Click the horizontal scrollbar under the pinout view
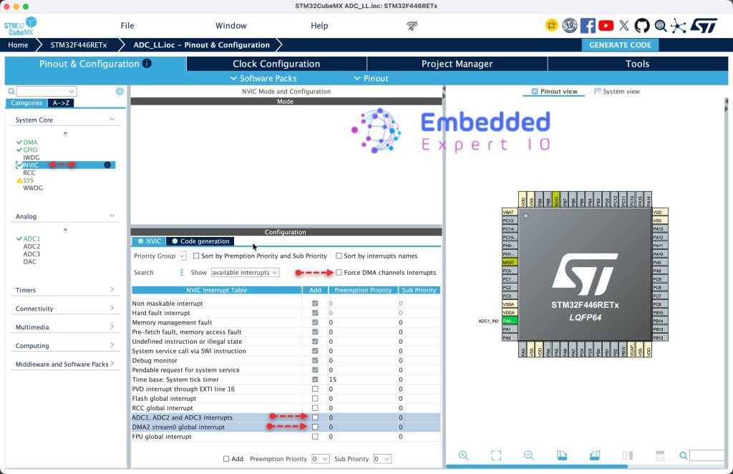This screenshot has height=474, width=733. (537, 466)
